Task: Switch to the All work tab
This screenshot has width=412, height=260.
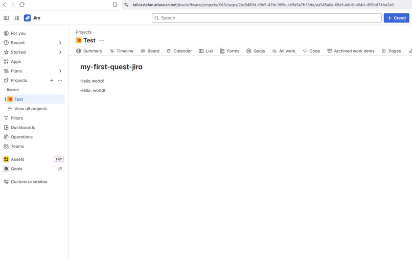Action: [x=284, y=51]
